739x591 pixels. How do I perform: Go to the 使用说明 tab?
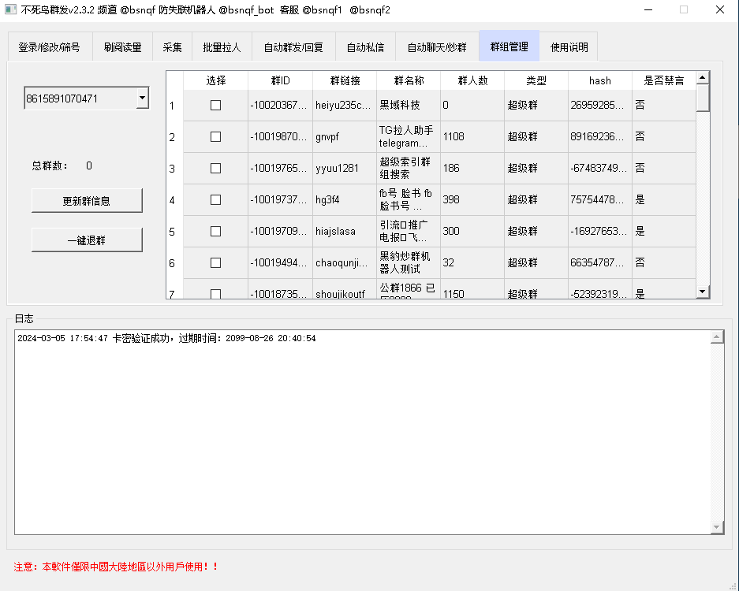pyautogui.click(x=569, y=47)
